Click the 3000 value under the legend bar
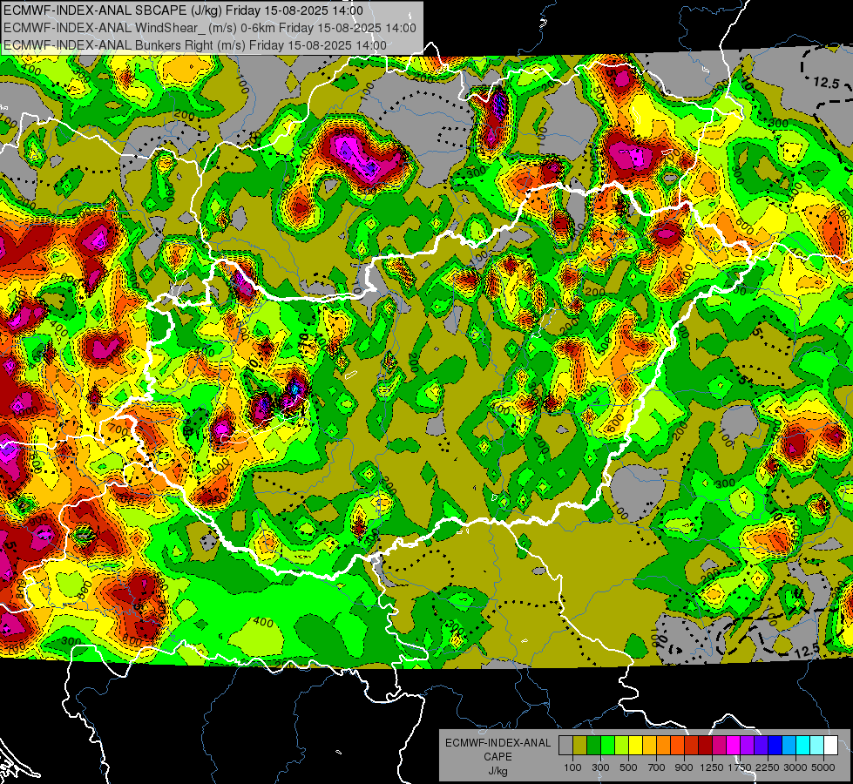The height and width of the screenshot is (784, 853). 795,767
